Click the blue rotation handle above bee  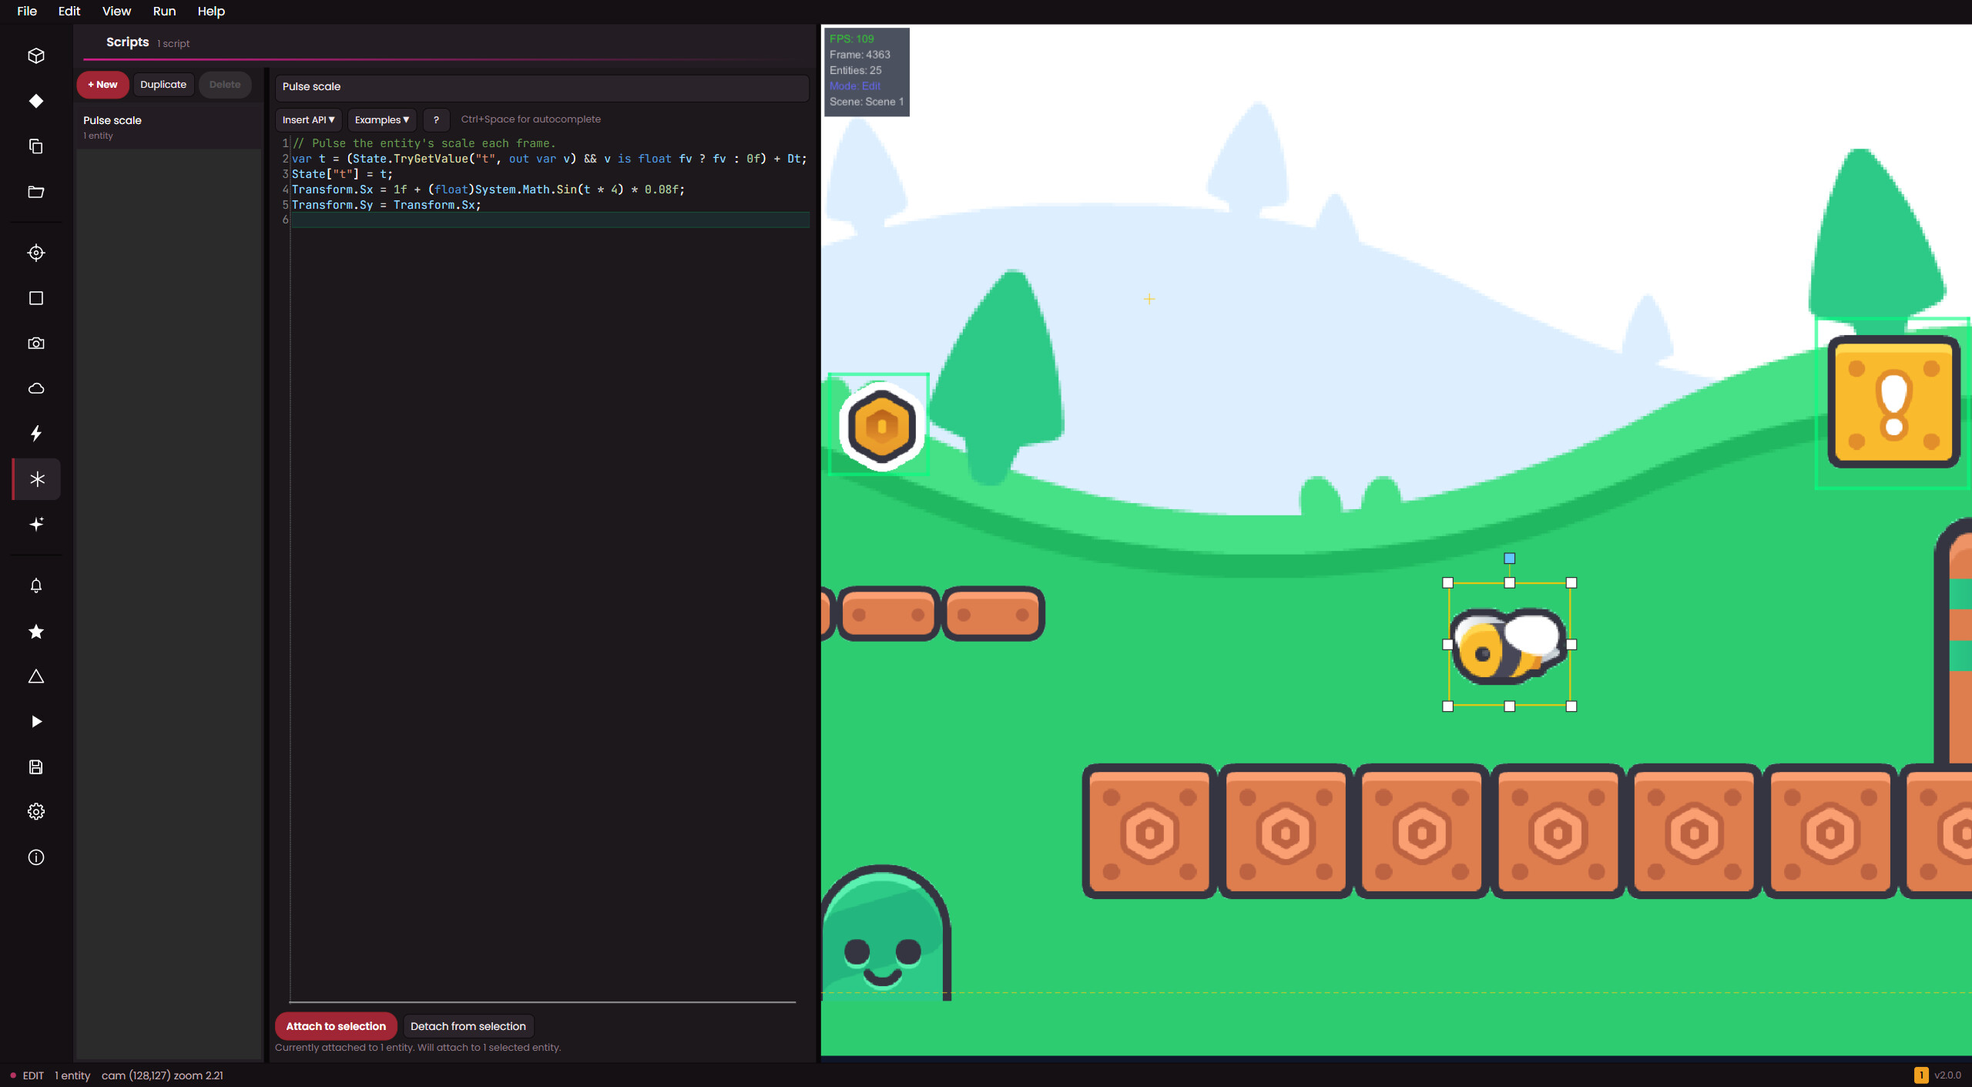(1509, 559)
